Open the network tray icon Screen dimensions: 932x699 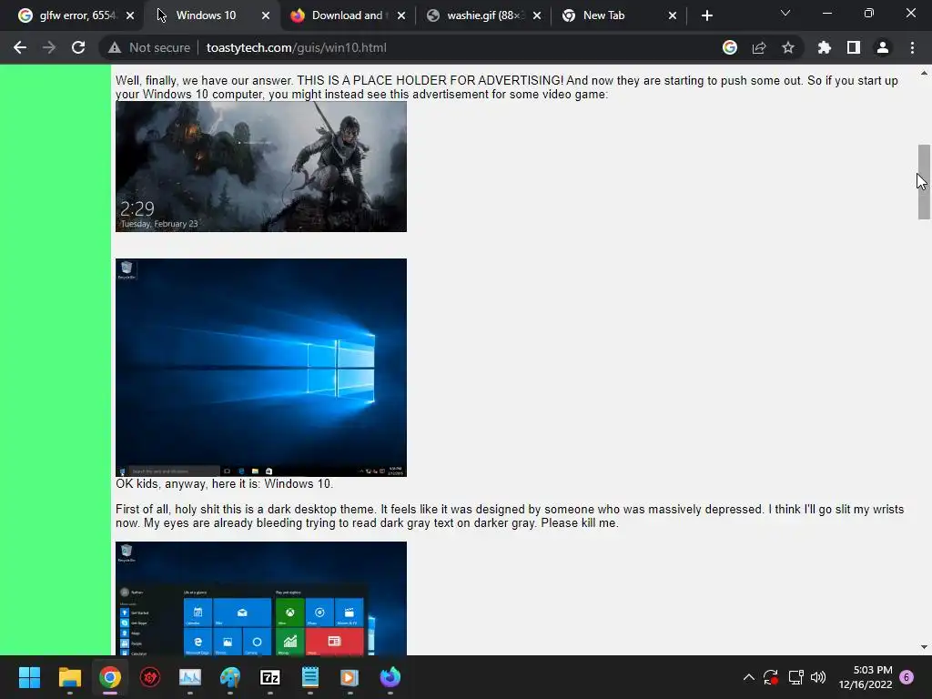pos(795,677)
